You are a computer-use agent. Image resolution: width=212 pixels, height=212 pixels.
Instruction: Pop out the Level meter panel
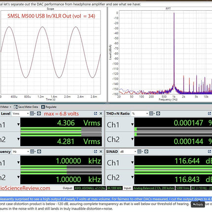tap(96, 113)
